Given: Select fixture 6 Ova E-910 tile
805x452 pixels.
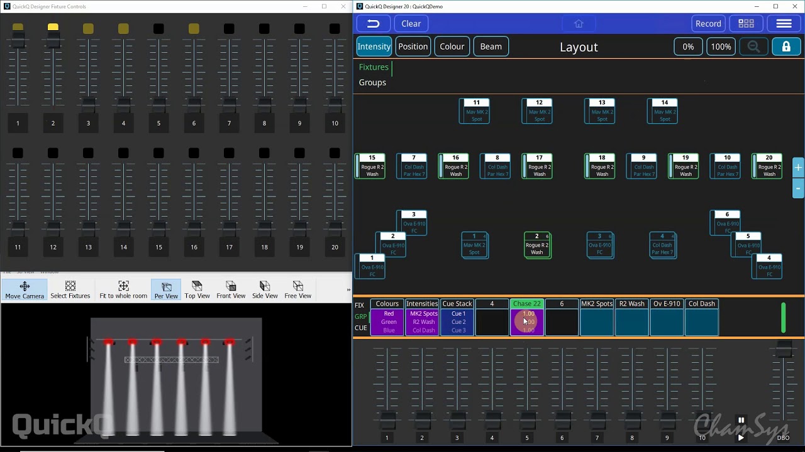Looking at the screenshot, I should (x=726, y=223).
